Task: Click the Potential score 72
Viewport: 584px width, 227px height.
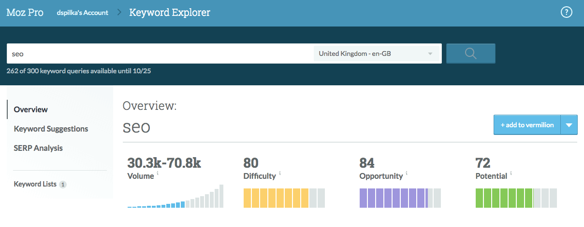Action: [x=483, y=163]
